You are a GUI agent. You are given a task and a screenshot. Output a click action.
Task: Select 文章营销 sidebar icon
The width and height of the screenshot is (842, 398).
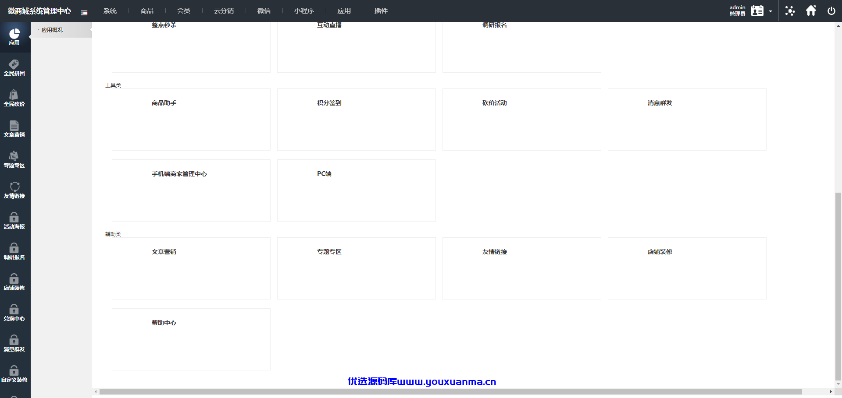14,129
